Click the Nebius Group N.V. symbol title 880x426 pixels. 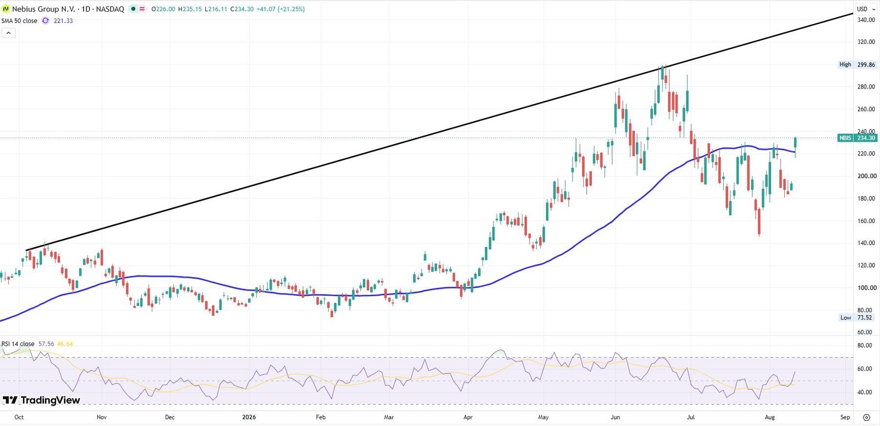(x=68, y=9)
